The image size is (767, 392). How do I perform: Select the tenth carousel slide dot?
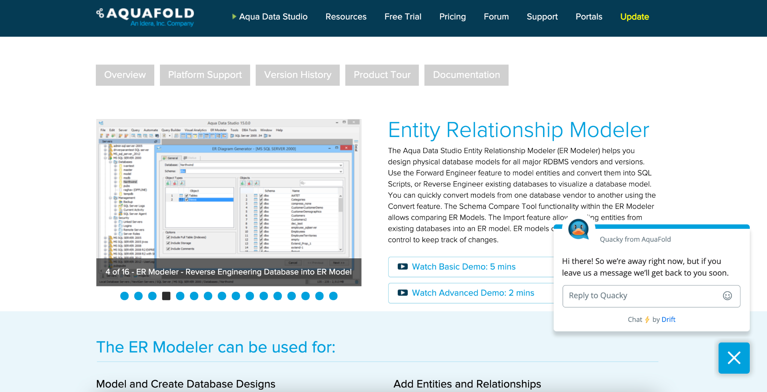click(250, 296)
